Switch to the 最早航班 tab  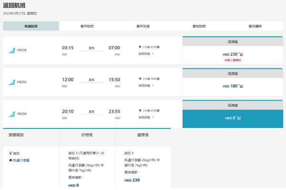click(87, 26)
